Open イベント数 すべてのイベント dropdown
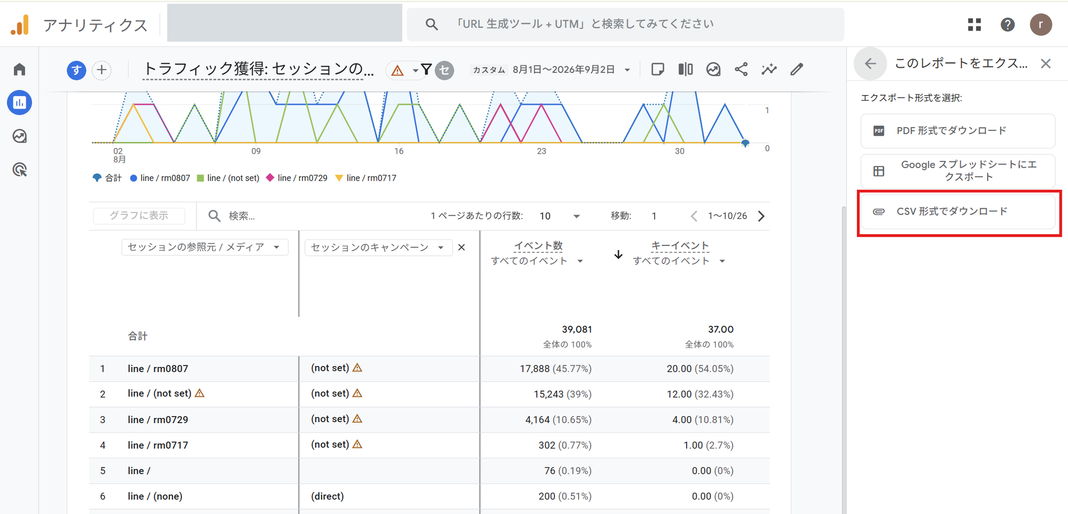Viewport: 1068px width, 514px height. tap(537, 261)
